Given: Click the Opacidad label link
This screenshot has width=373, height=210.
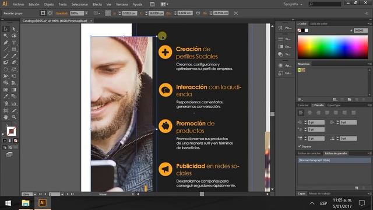Looking at the screenshot, I should [61, 13].
